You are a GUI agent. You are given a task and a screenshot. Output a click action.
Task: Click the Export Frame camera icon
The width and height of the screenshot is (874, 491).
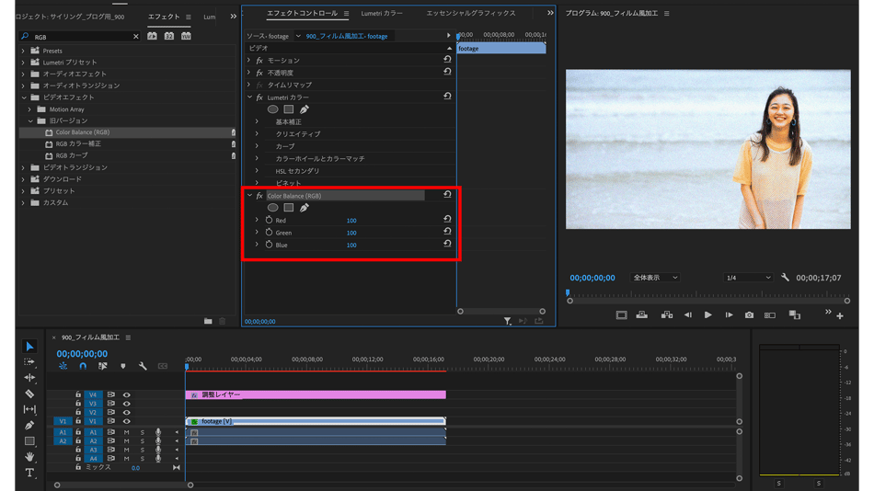tap(749, 315)
